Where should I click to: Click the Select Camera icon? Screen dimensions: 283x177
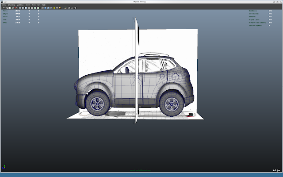pyautogui.click(x=4, y=8)
